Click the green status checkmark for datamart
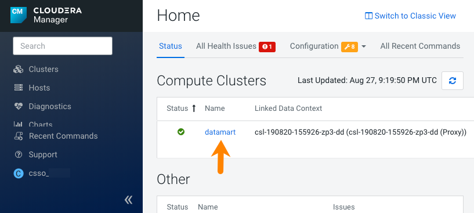Screen dimensions: 474x213 point(181,132)
